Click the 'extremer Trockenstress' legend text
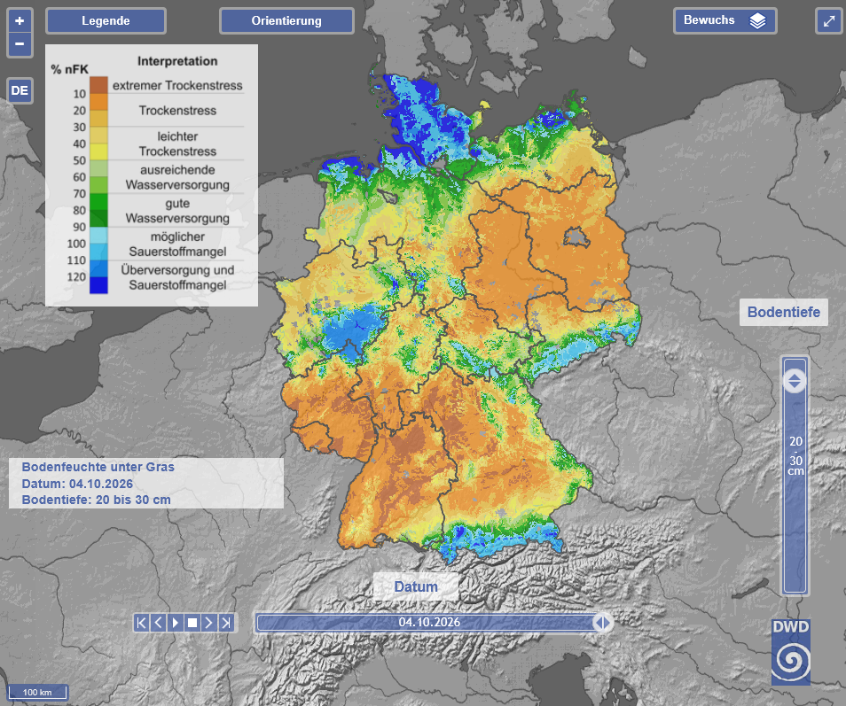846x706 pixels. 177,85
